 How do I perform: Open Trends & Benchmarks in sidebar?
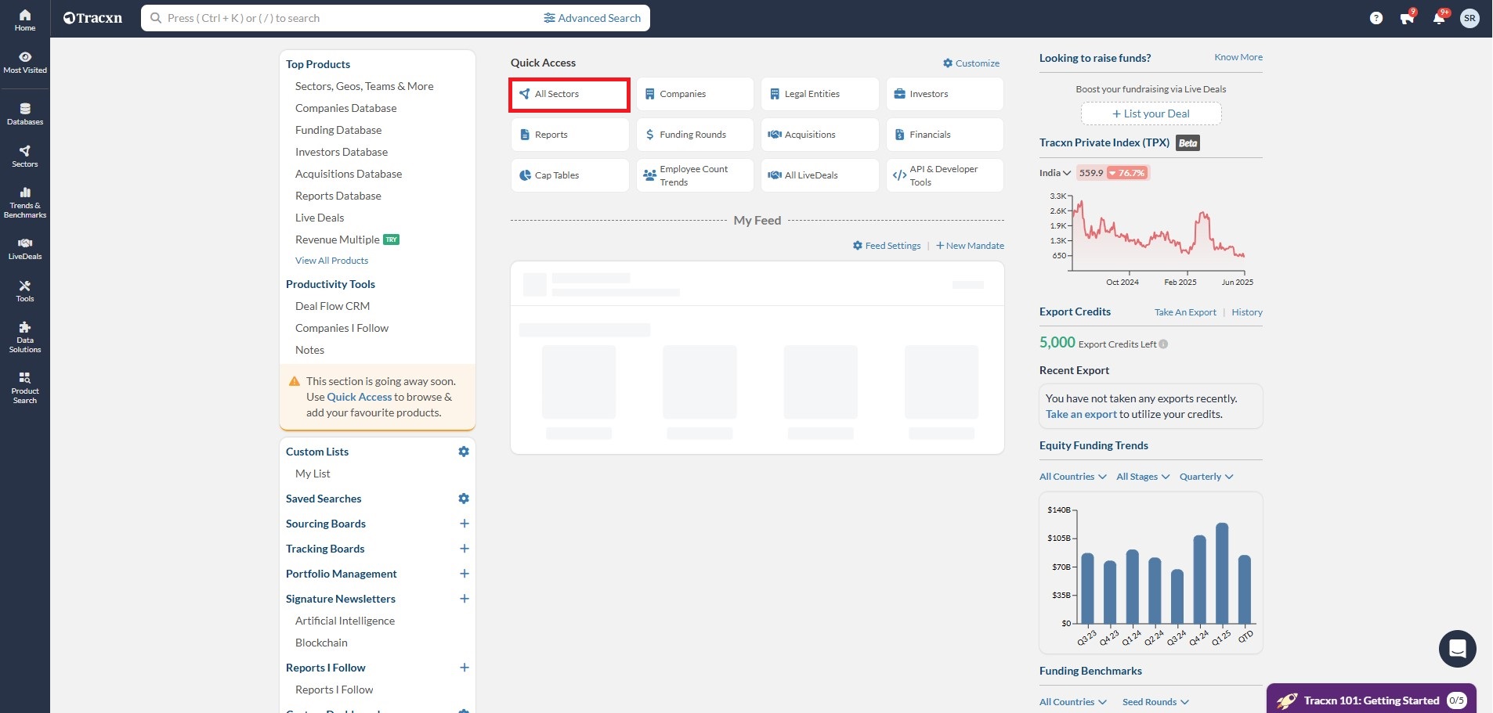click(25, 202)
